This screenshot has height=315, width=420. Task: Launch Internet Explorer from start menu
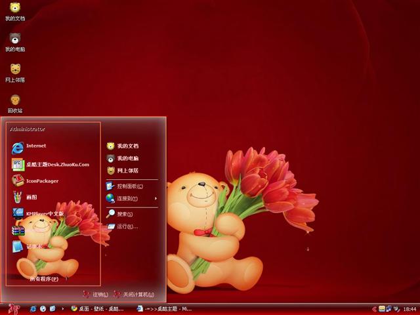click(29, 148)
